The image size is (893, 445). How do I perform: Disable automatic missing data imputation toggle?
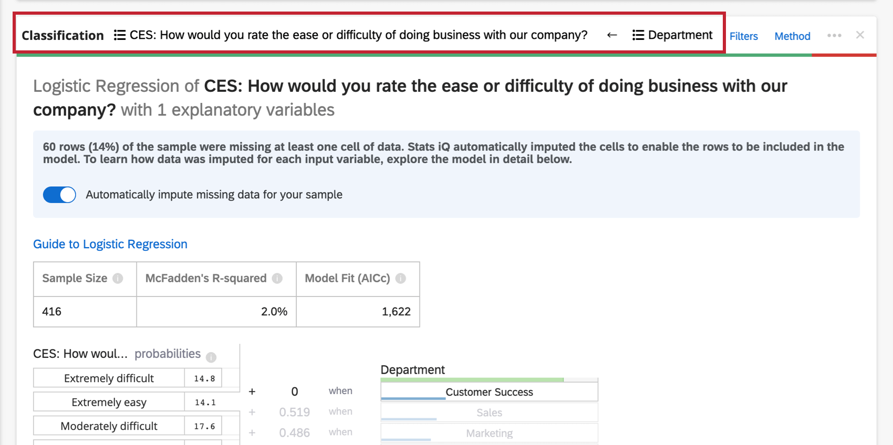(59, 195)
